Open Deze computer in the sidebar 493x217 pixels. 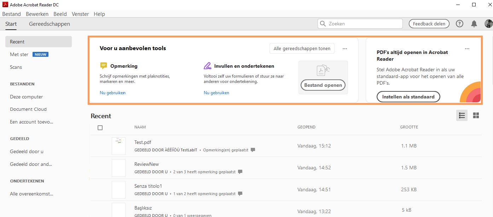tap(27, 97)
